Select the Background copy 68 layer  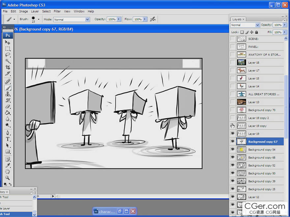(x=262, y=157)
